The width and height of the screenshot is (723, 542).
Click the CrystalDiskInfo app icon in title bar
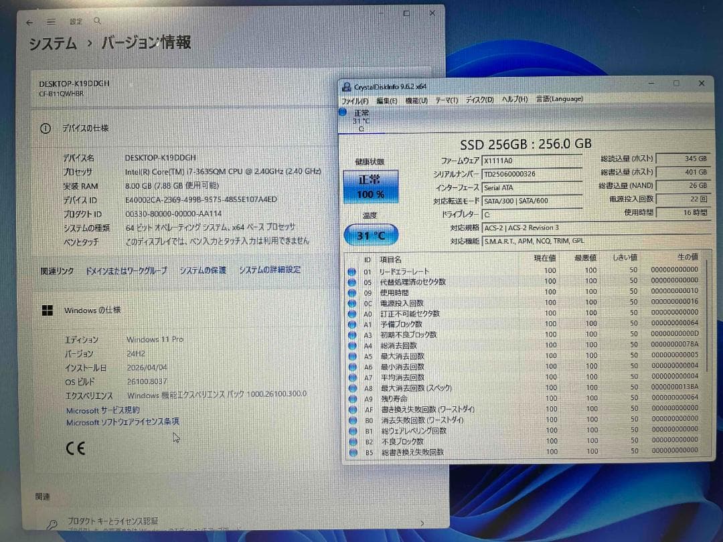tap(347, 86)
